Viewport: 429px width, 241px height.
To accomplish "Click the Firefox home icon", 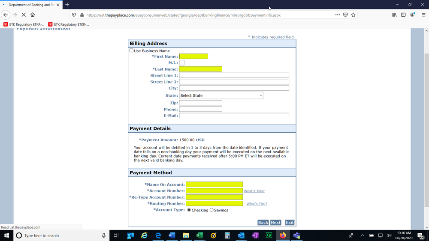I will point(33,15).
